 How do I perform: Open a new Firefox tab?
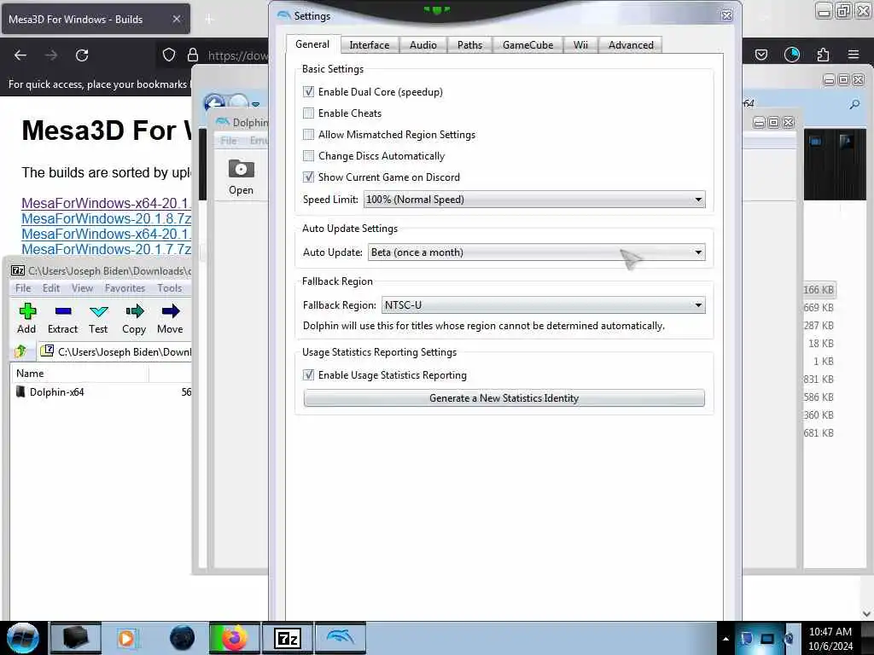(x=209, y=20)
